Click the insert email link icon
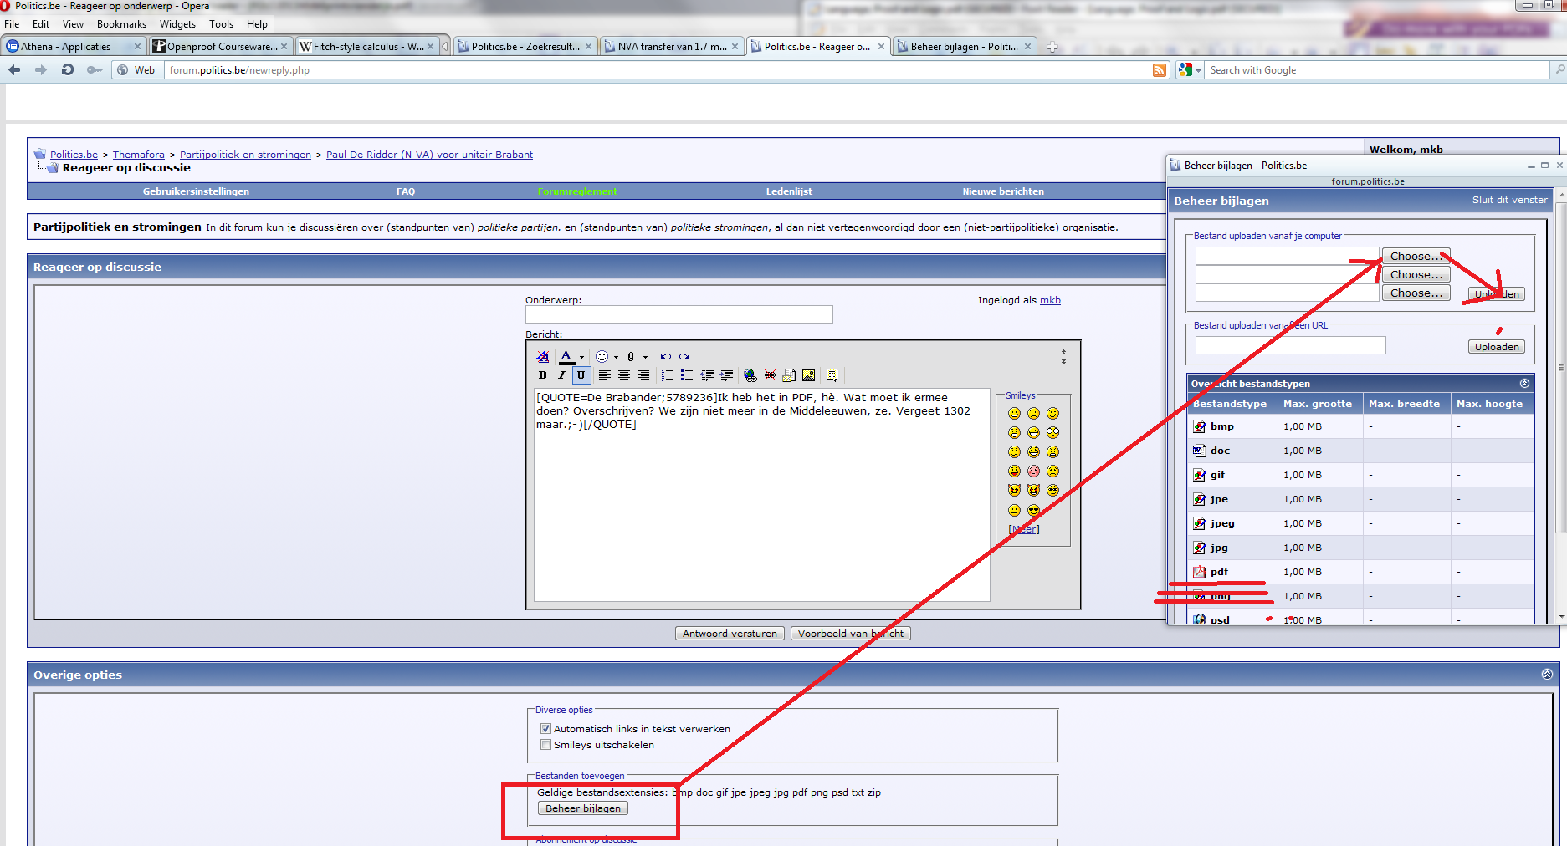Screen dimensions: 1567x846 point(789,375)
